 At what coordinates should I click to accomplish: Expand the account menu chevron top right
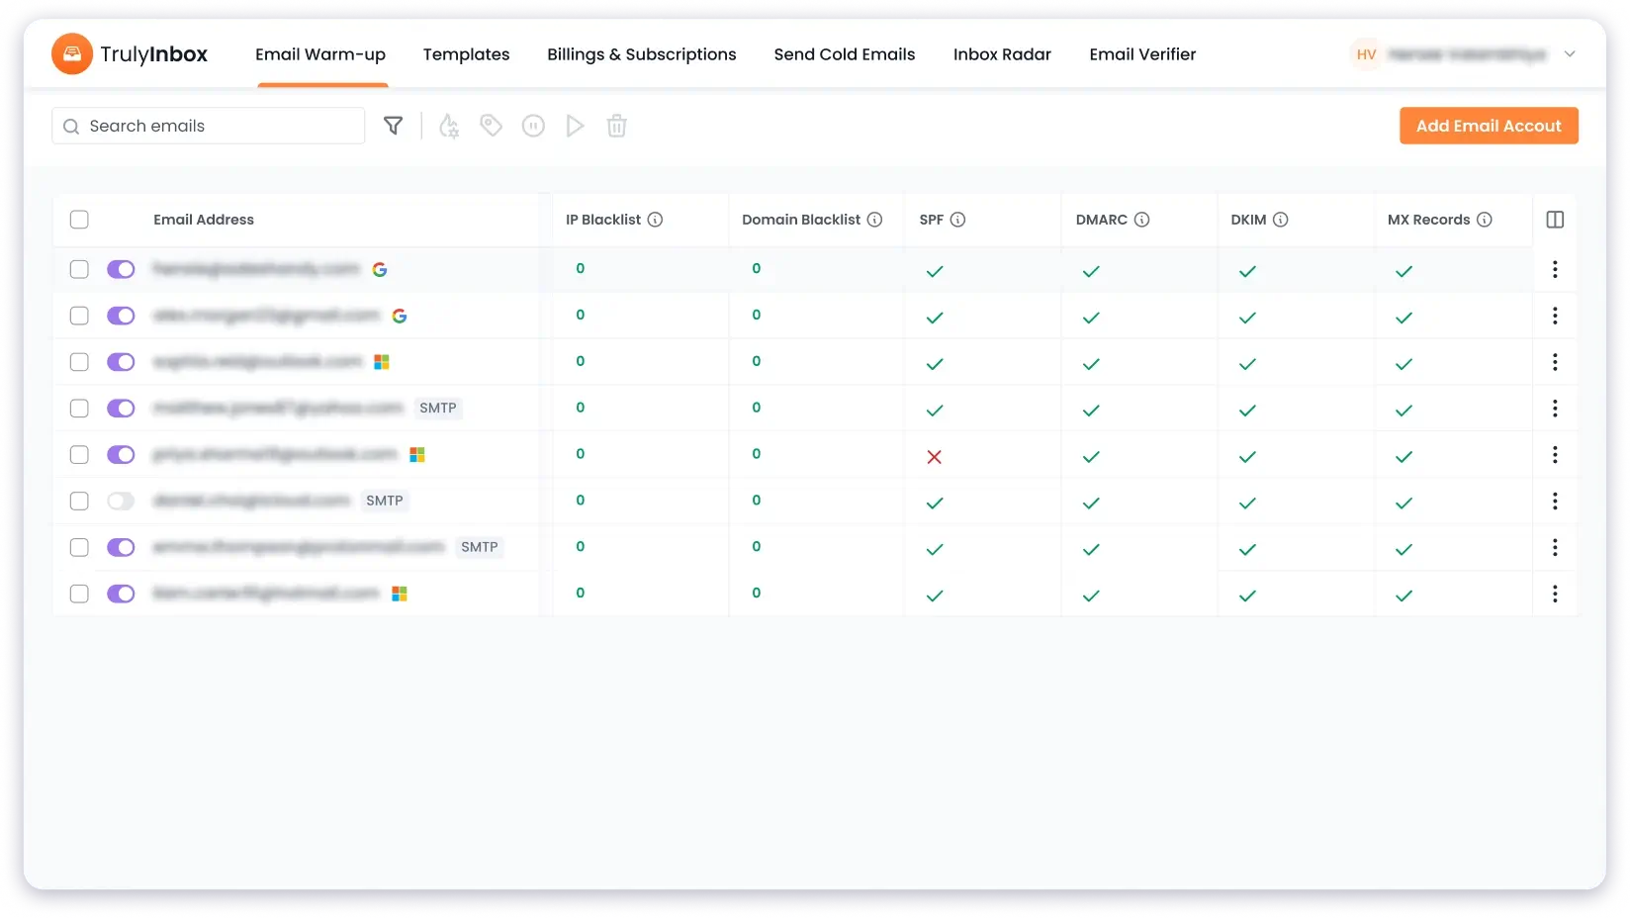[x=1571, y=54]
